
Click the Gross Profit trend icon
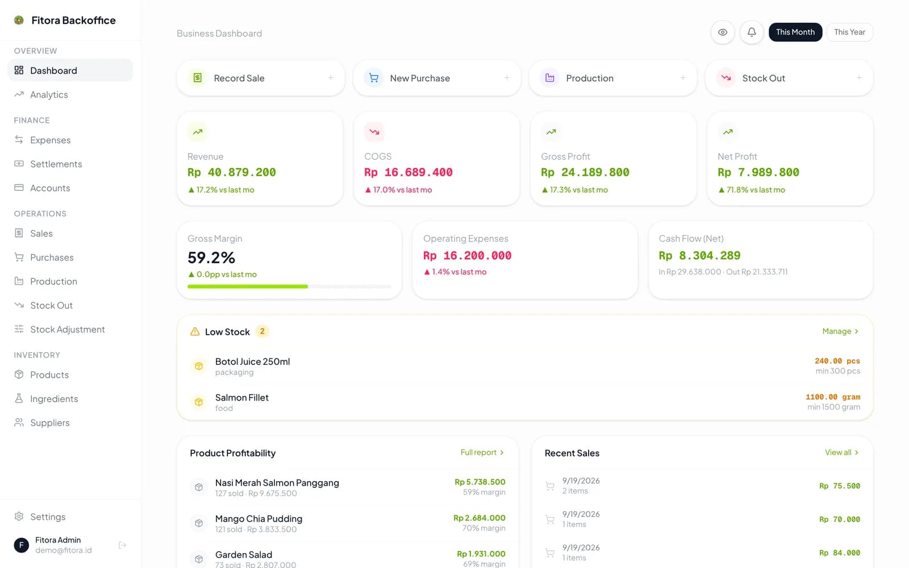(x=551, y=132)
